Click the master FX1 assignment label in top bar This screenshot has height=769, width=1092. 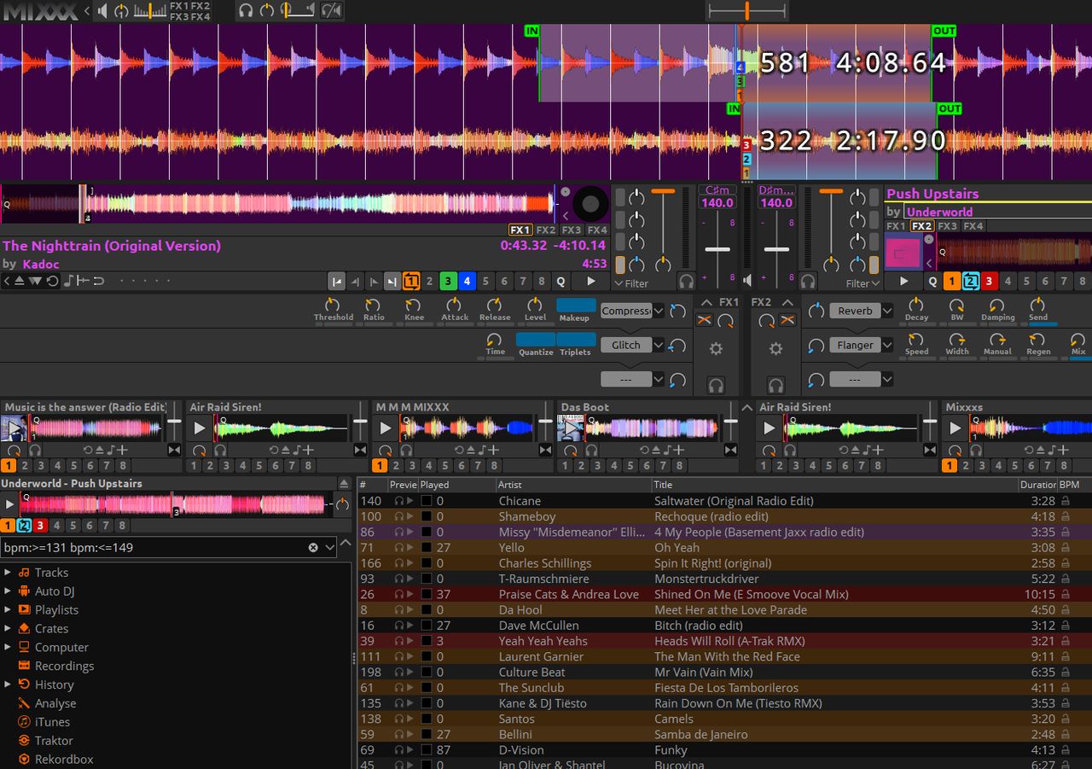tap(179, 6)
